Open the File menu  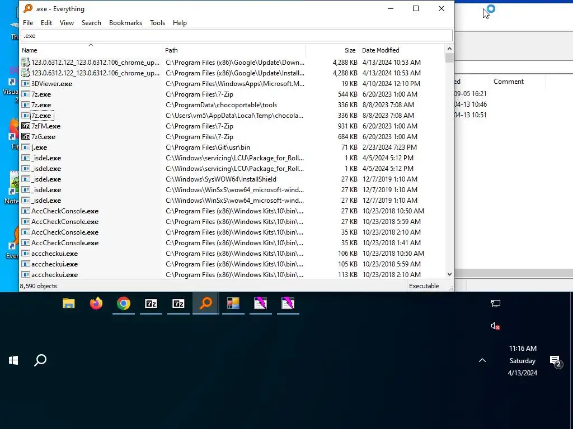click(28, 22)
